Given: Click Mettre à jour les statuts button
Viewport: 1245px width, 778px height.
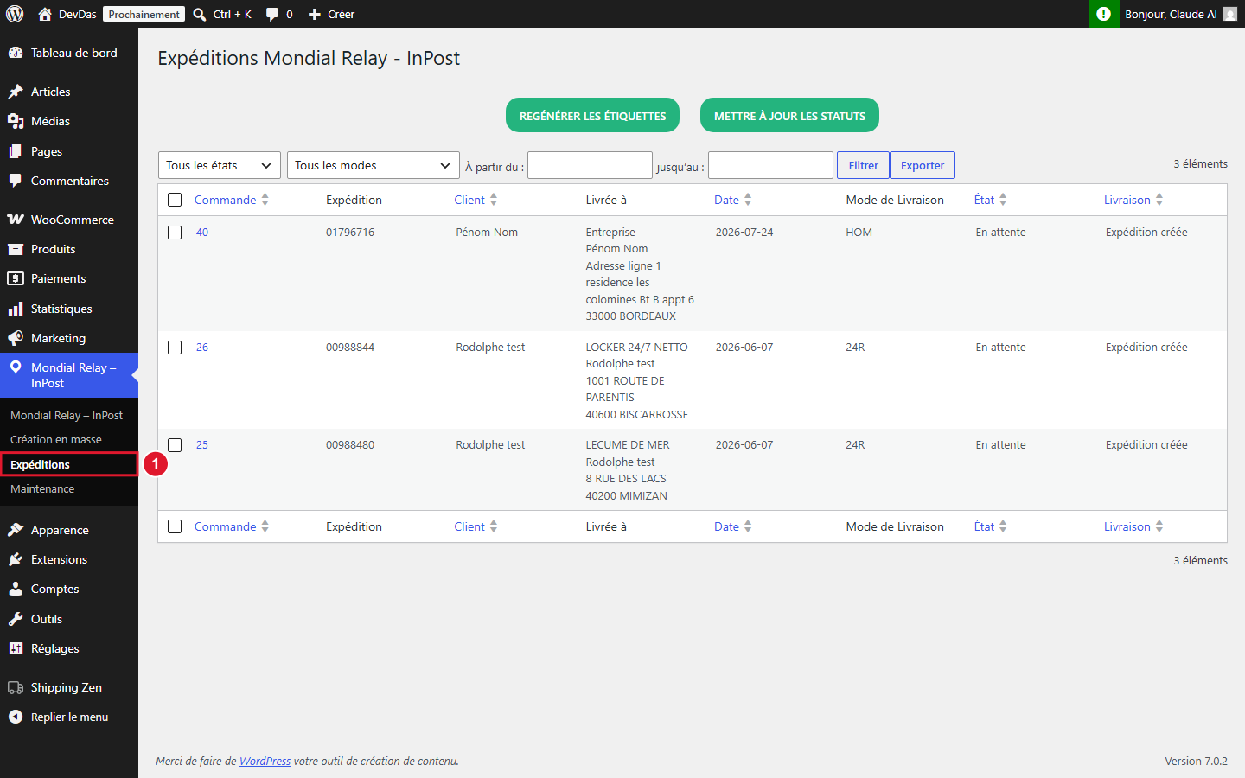Looking at the screenshot, I should [x=789, y=115].
